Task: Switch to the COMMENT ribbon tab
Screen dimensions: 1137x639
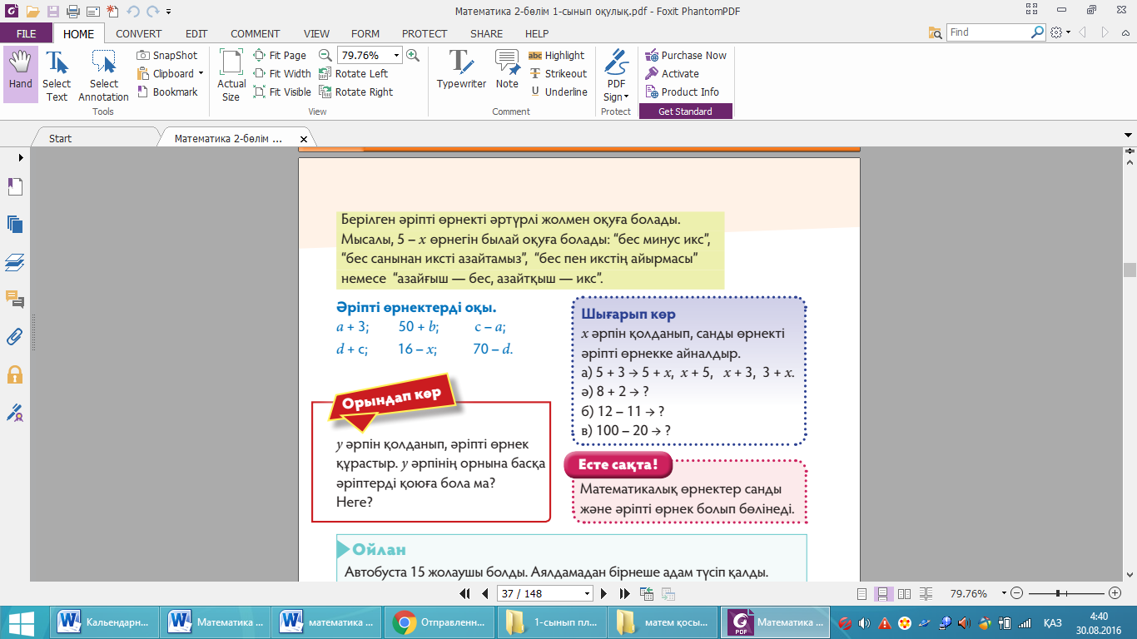Action: 256,34
